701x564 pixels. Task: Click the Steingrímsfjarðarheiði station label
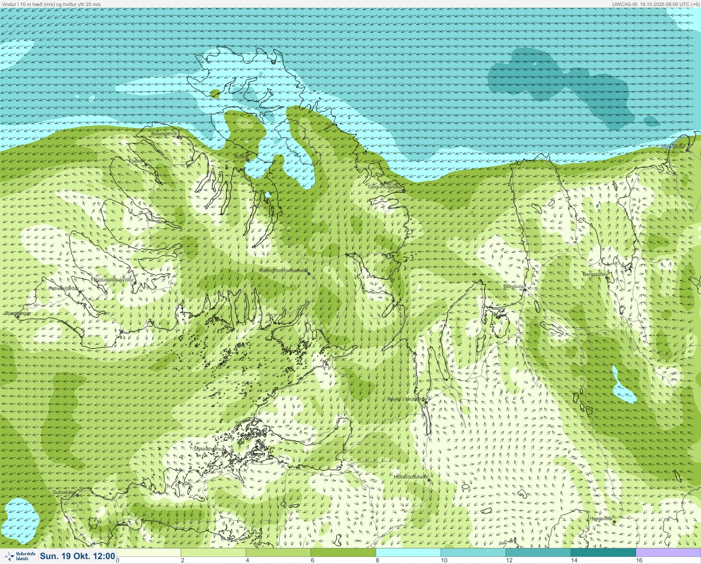[283, 271]
